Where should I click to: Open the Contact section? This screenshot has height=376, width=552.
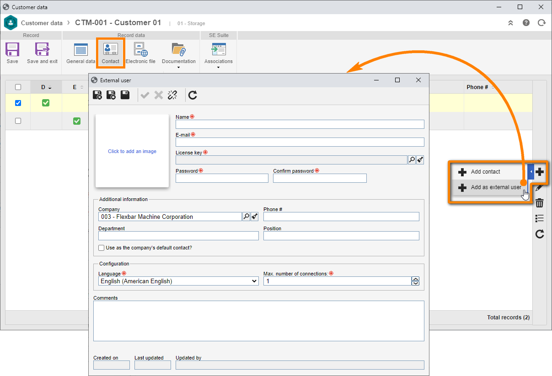click(x=110, y=54)
